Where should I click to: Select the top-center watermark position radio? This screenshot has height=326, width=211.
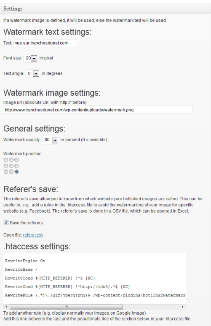pos(11,160)
